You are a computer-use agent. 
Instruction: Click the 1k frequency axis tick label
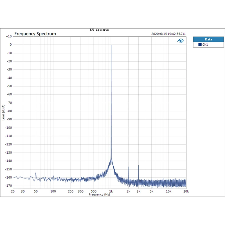coord(111,191)
